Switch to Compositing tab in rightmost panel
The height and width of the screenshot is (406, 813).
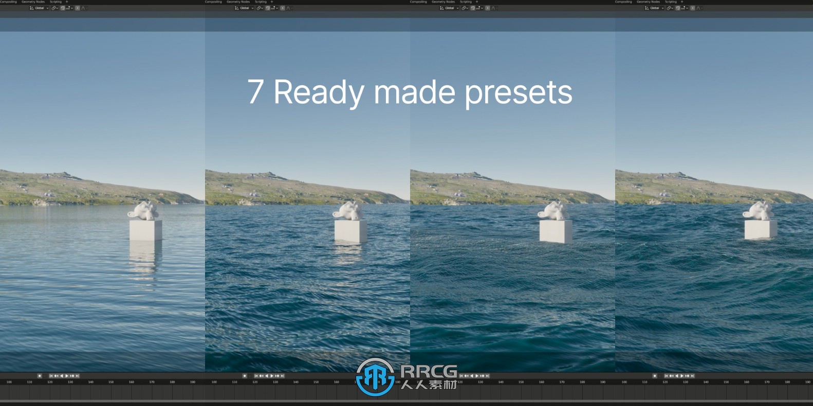pyautogui.click(x=623, y=2)
